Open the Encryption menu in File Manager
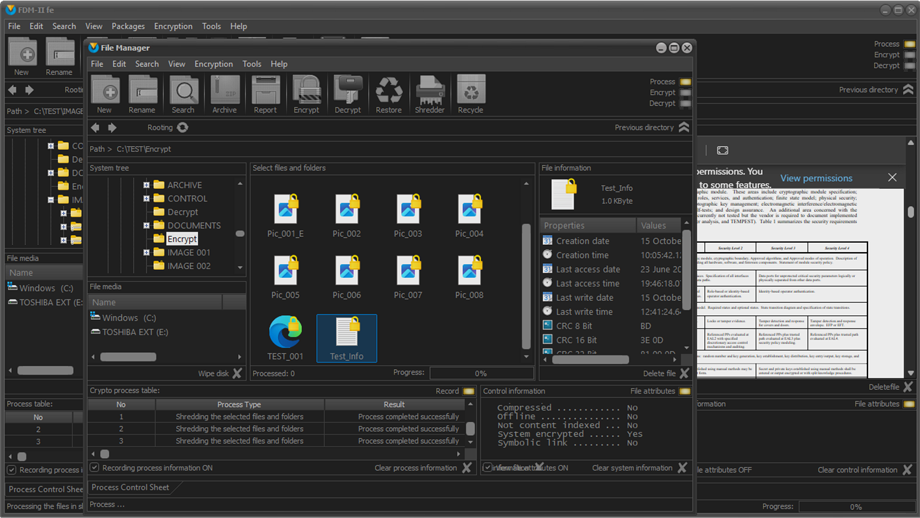Viewport: 920px width, 518px height. point(213,64)
